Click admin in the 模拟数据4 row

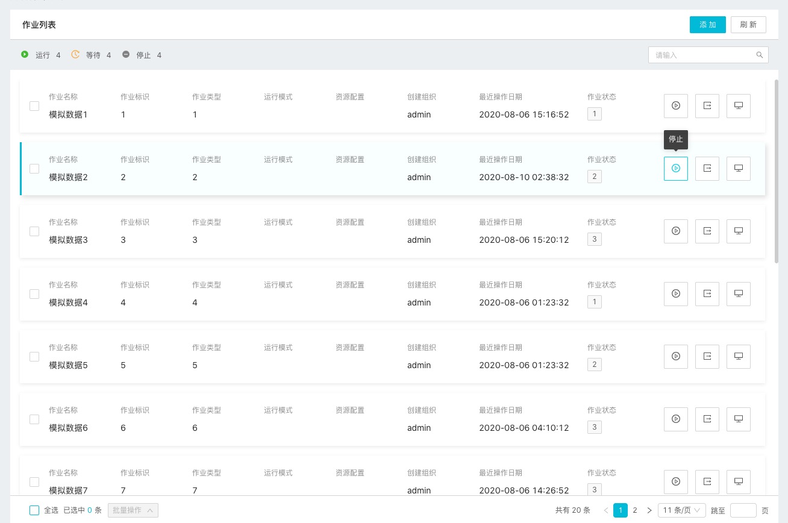pos(419,302)
